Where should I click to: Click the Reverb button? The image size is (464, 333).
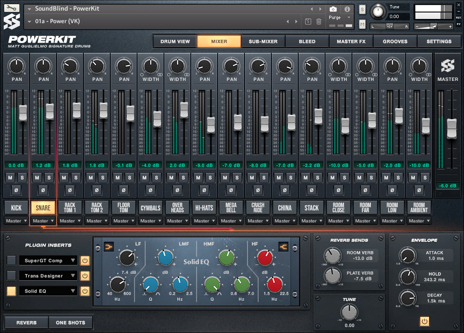pos(26,323)
